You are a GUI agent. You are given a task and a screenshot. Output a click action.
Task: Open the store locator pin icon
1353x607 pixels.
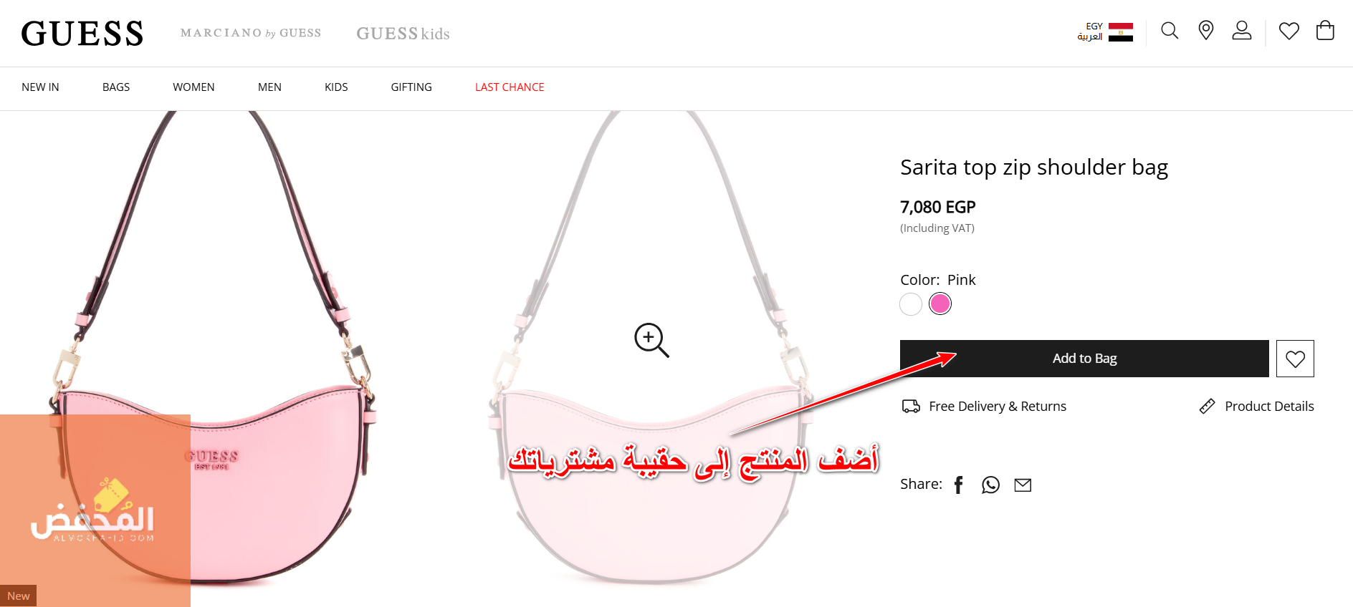(1206, 30)
